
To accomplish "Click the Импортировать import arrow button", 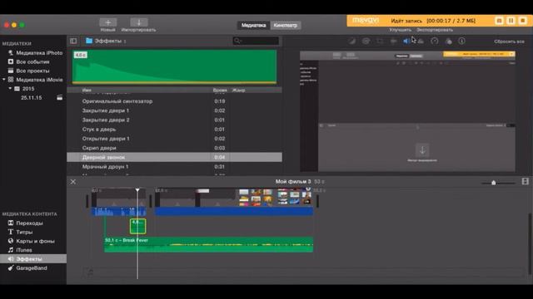I will 139,22.
